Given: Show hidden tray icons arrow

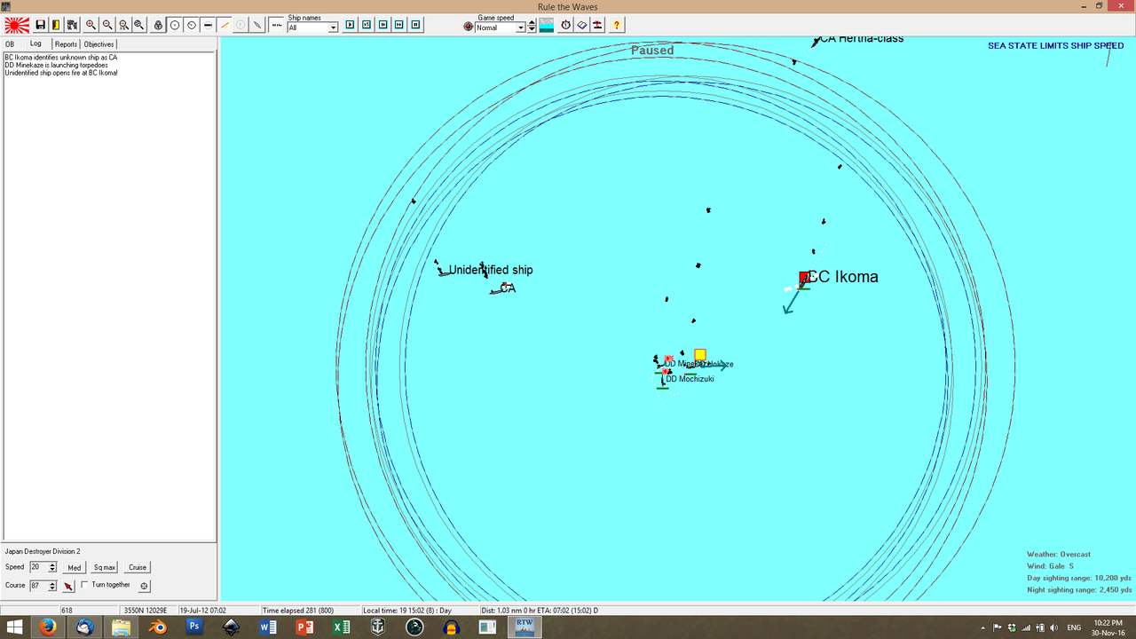Looking at the screenshot, I should pos(982,627).
